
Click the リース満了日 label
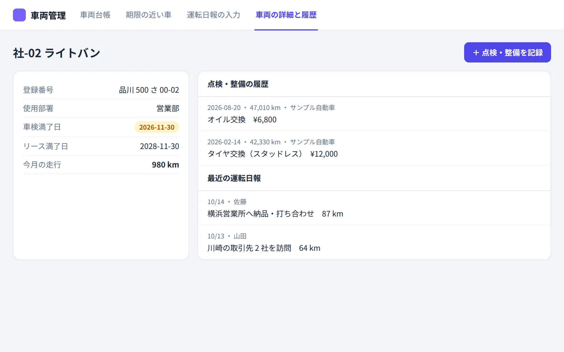pos(46,146)
